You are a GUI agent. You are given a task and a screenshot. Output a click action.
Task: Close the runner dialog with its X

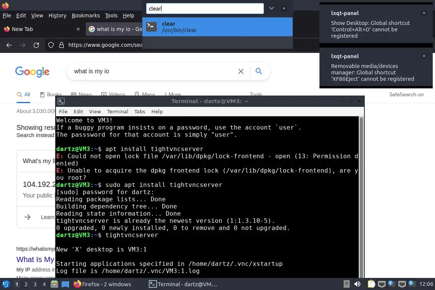[x=284, y=8]
